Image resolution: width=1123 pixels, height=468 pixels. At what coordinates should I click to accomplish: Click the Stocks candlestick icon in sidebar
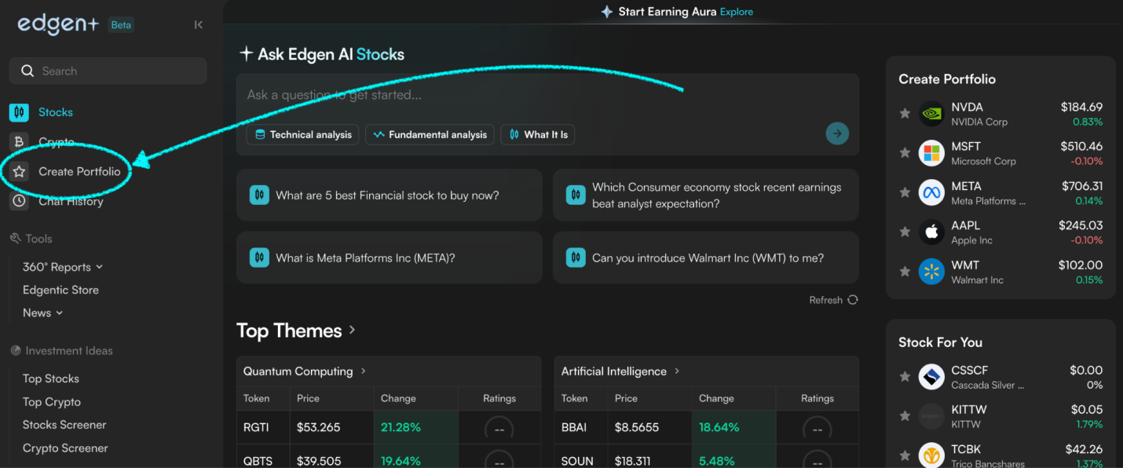[x=19, y=112]
